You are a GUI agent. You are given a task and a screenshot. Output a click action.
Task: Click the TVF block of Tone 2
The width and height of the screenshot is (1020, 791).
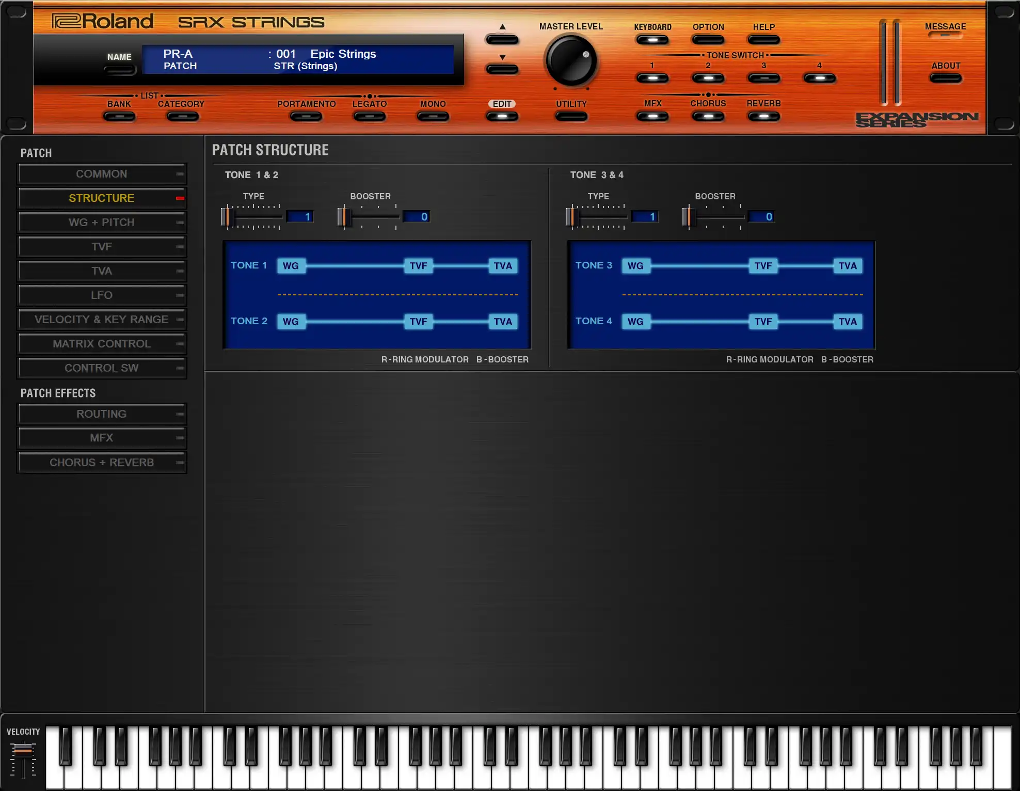418,322
